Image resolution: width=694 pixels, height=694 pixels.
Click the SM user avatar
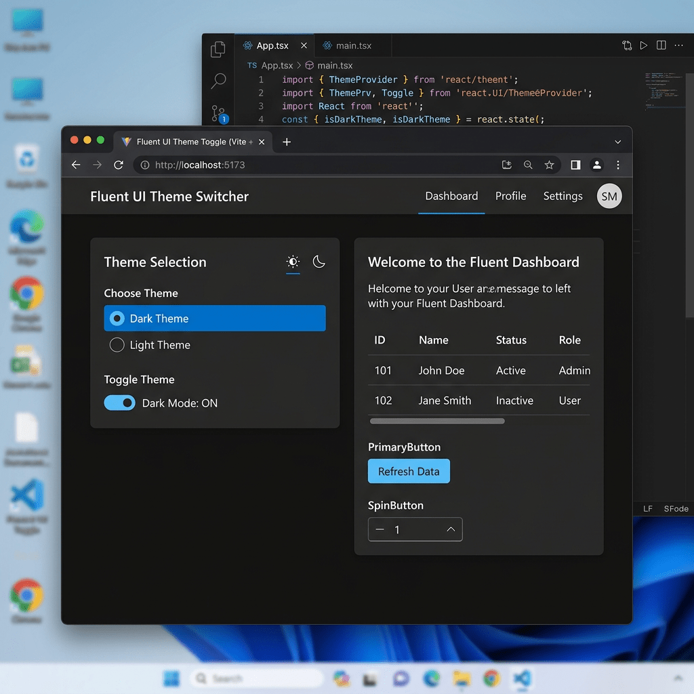(609, 196)
